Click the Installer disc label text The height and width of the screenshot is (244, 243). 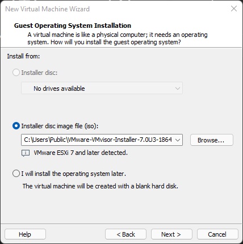click(39, 73)
